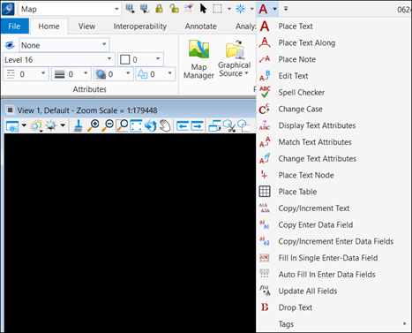
Task: Click the Zoom In magnifier
Action: [x=94, y=125]
